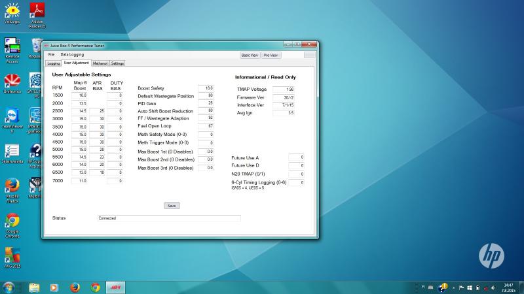524x294 pixels.
Task: Open the AVG 2015 desktop icon
Action: pyautogui.click(x=12, y=255)
